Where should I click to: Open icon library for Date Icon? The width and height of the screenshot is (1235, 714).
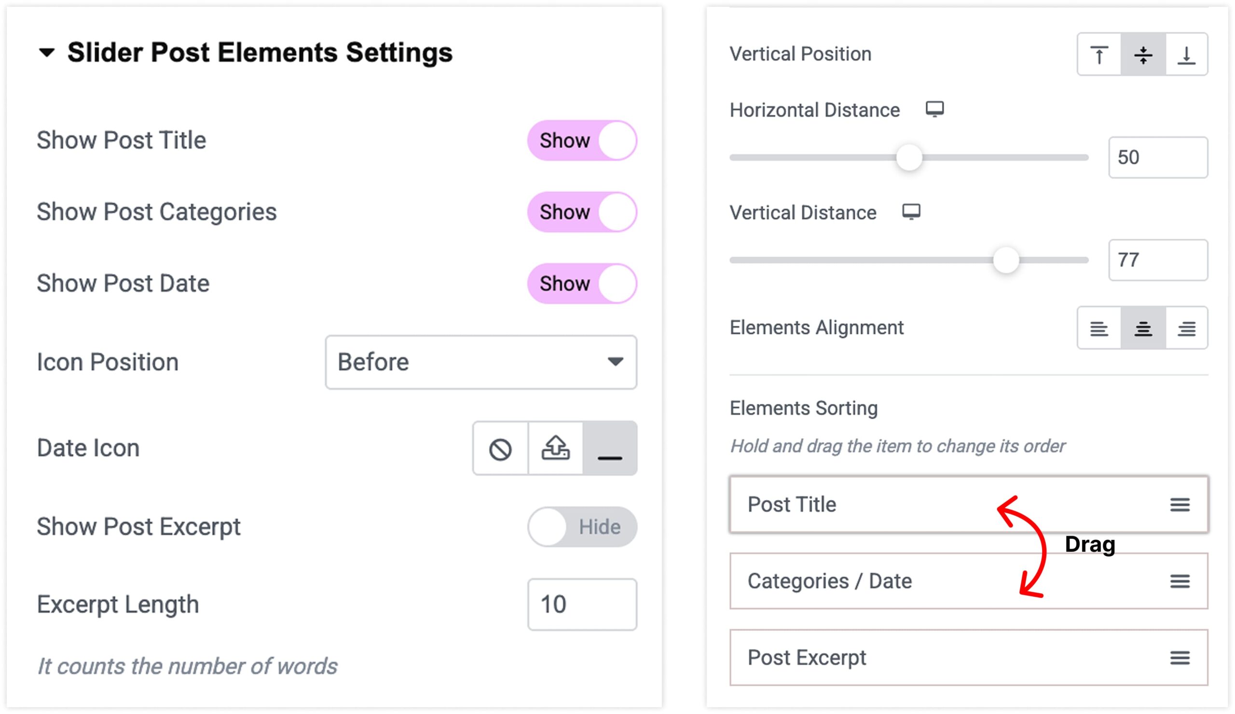coord(610,448)
